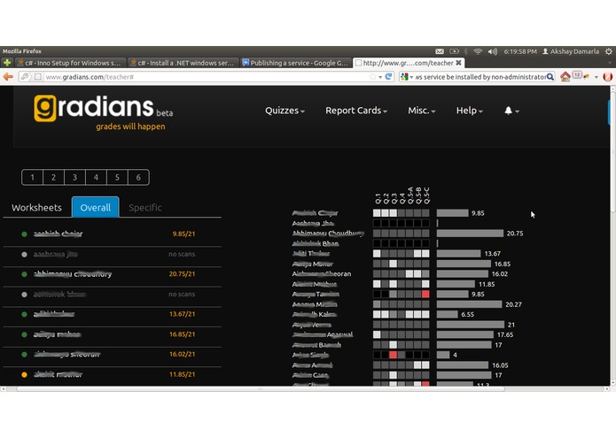Reload the page with refresh icon
This screenshot has width=616, height=437.
pos(388,77)
